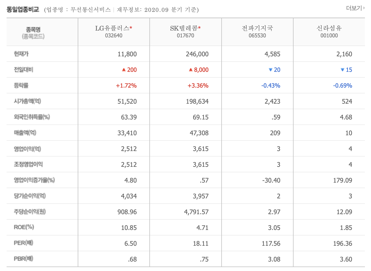Click operating profit growth -30.40

[271, 180]
